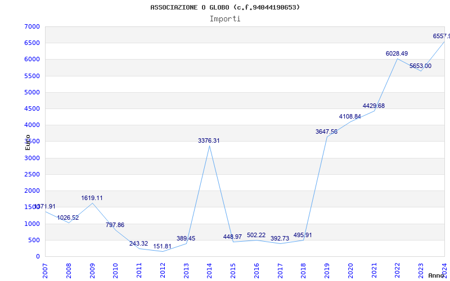This screenshot has height=281, width=450.
Task: Click the 2022 year label
Action: (x=398, y=271)
